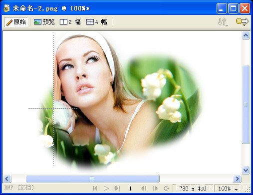Switch to the 预览 (Preview) tab
This screenshot has height=195, width=253.
click(44, 22)
